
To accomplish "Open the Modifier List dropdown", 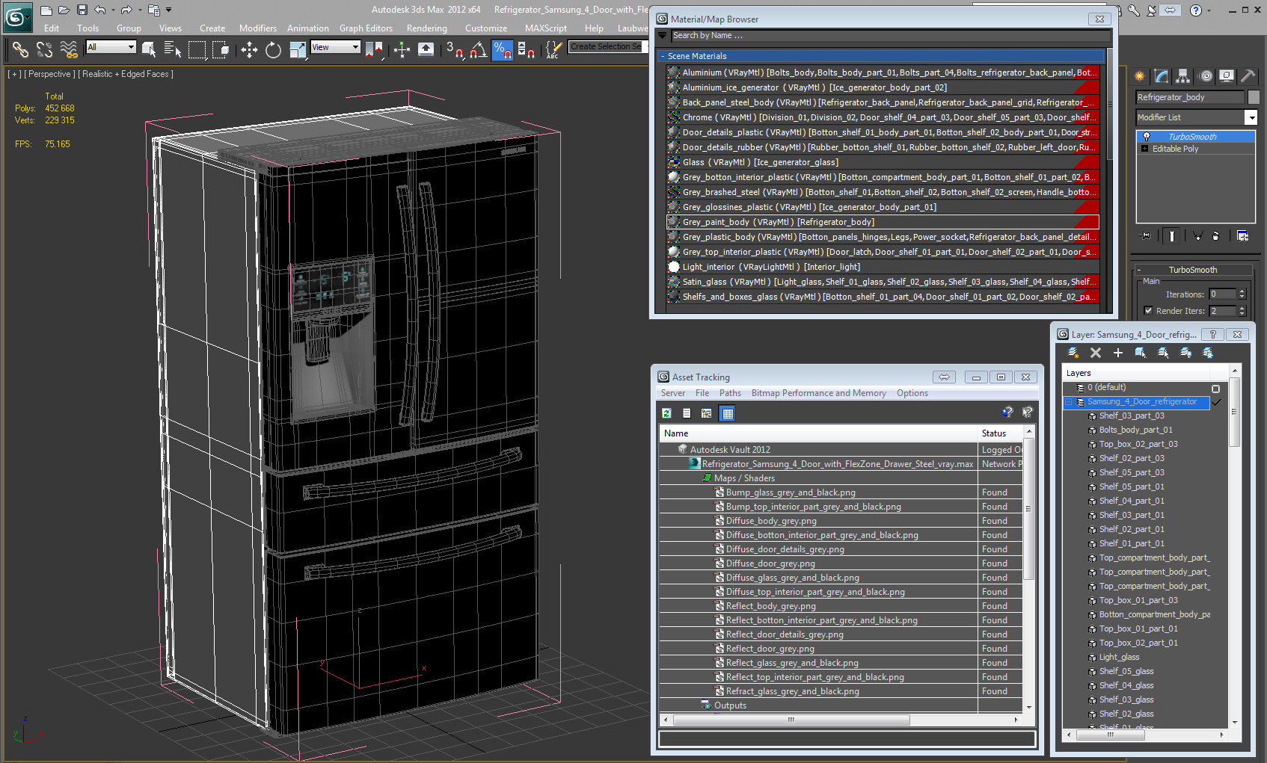I will coord(1196,117).
